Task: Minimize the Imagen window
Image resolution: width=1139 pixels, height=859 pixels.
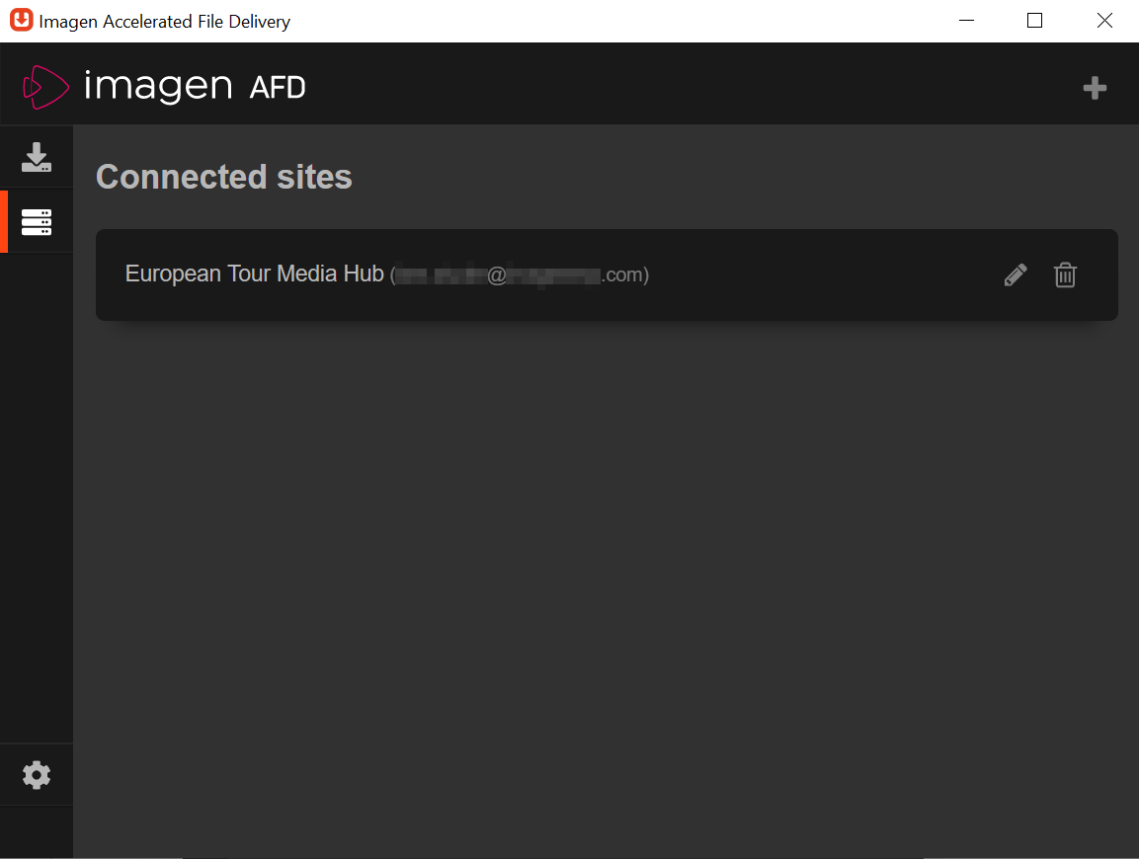Action: tap(966, 21)
